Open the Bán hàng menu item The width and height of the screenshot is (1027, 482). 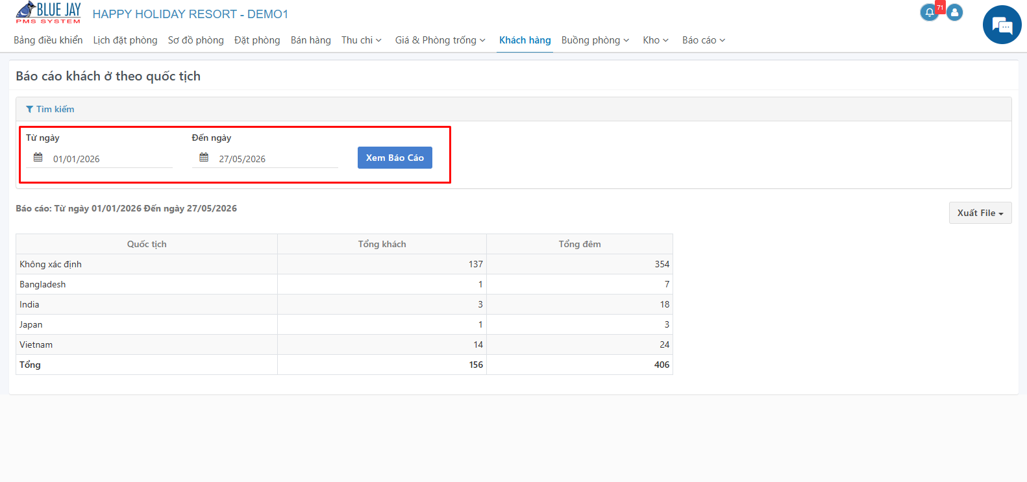pyautogui.click(x=311, y=40)
